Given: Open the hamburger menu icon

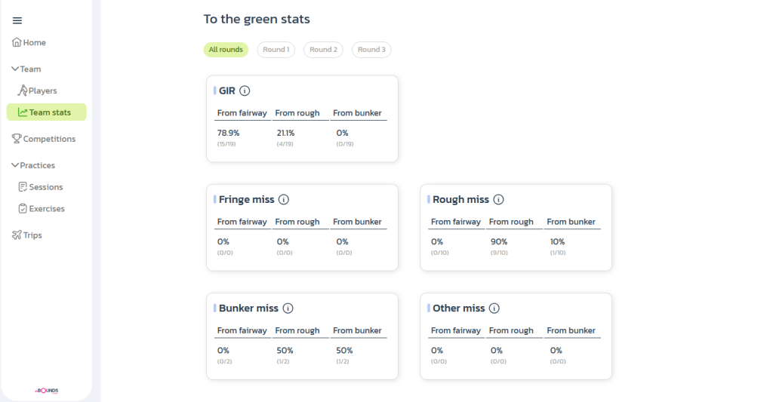Looking at the screenshot, I should coord(17,20).
